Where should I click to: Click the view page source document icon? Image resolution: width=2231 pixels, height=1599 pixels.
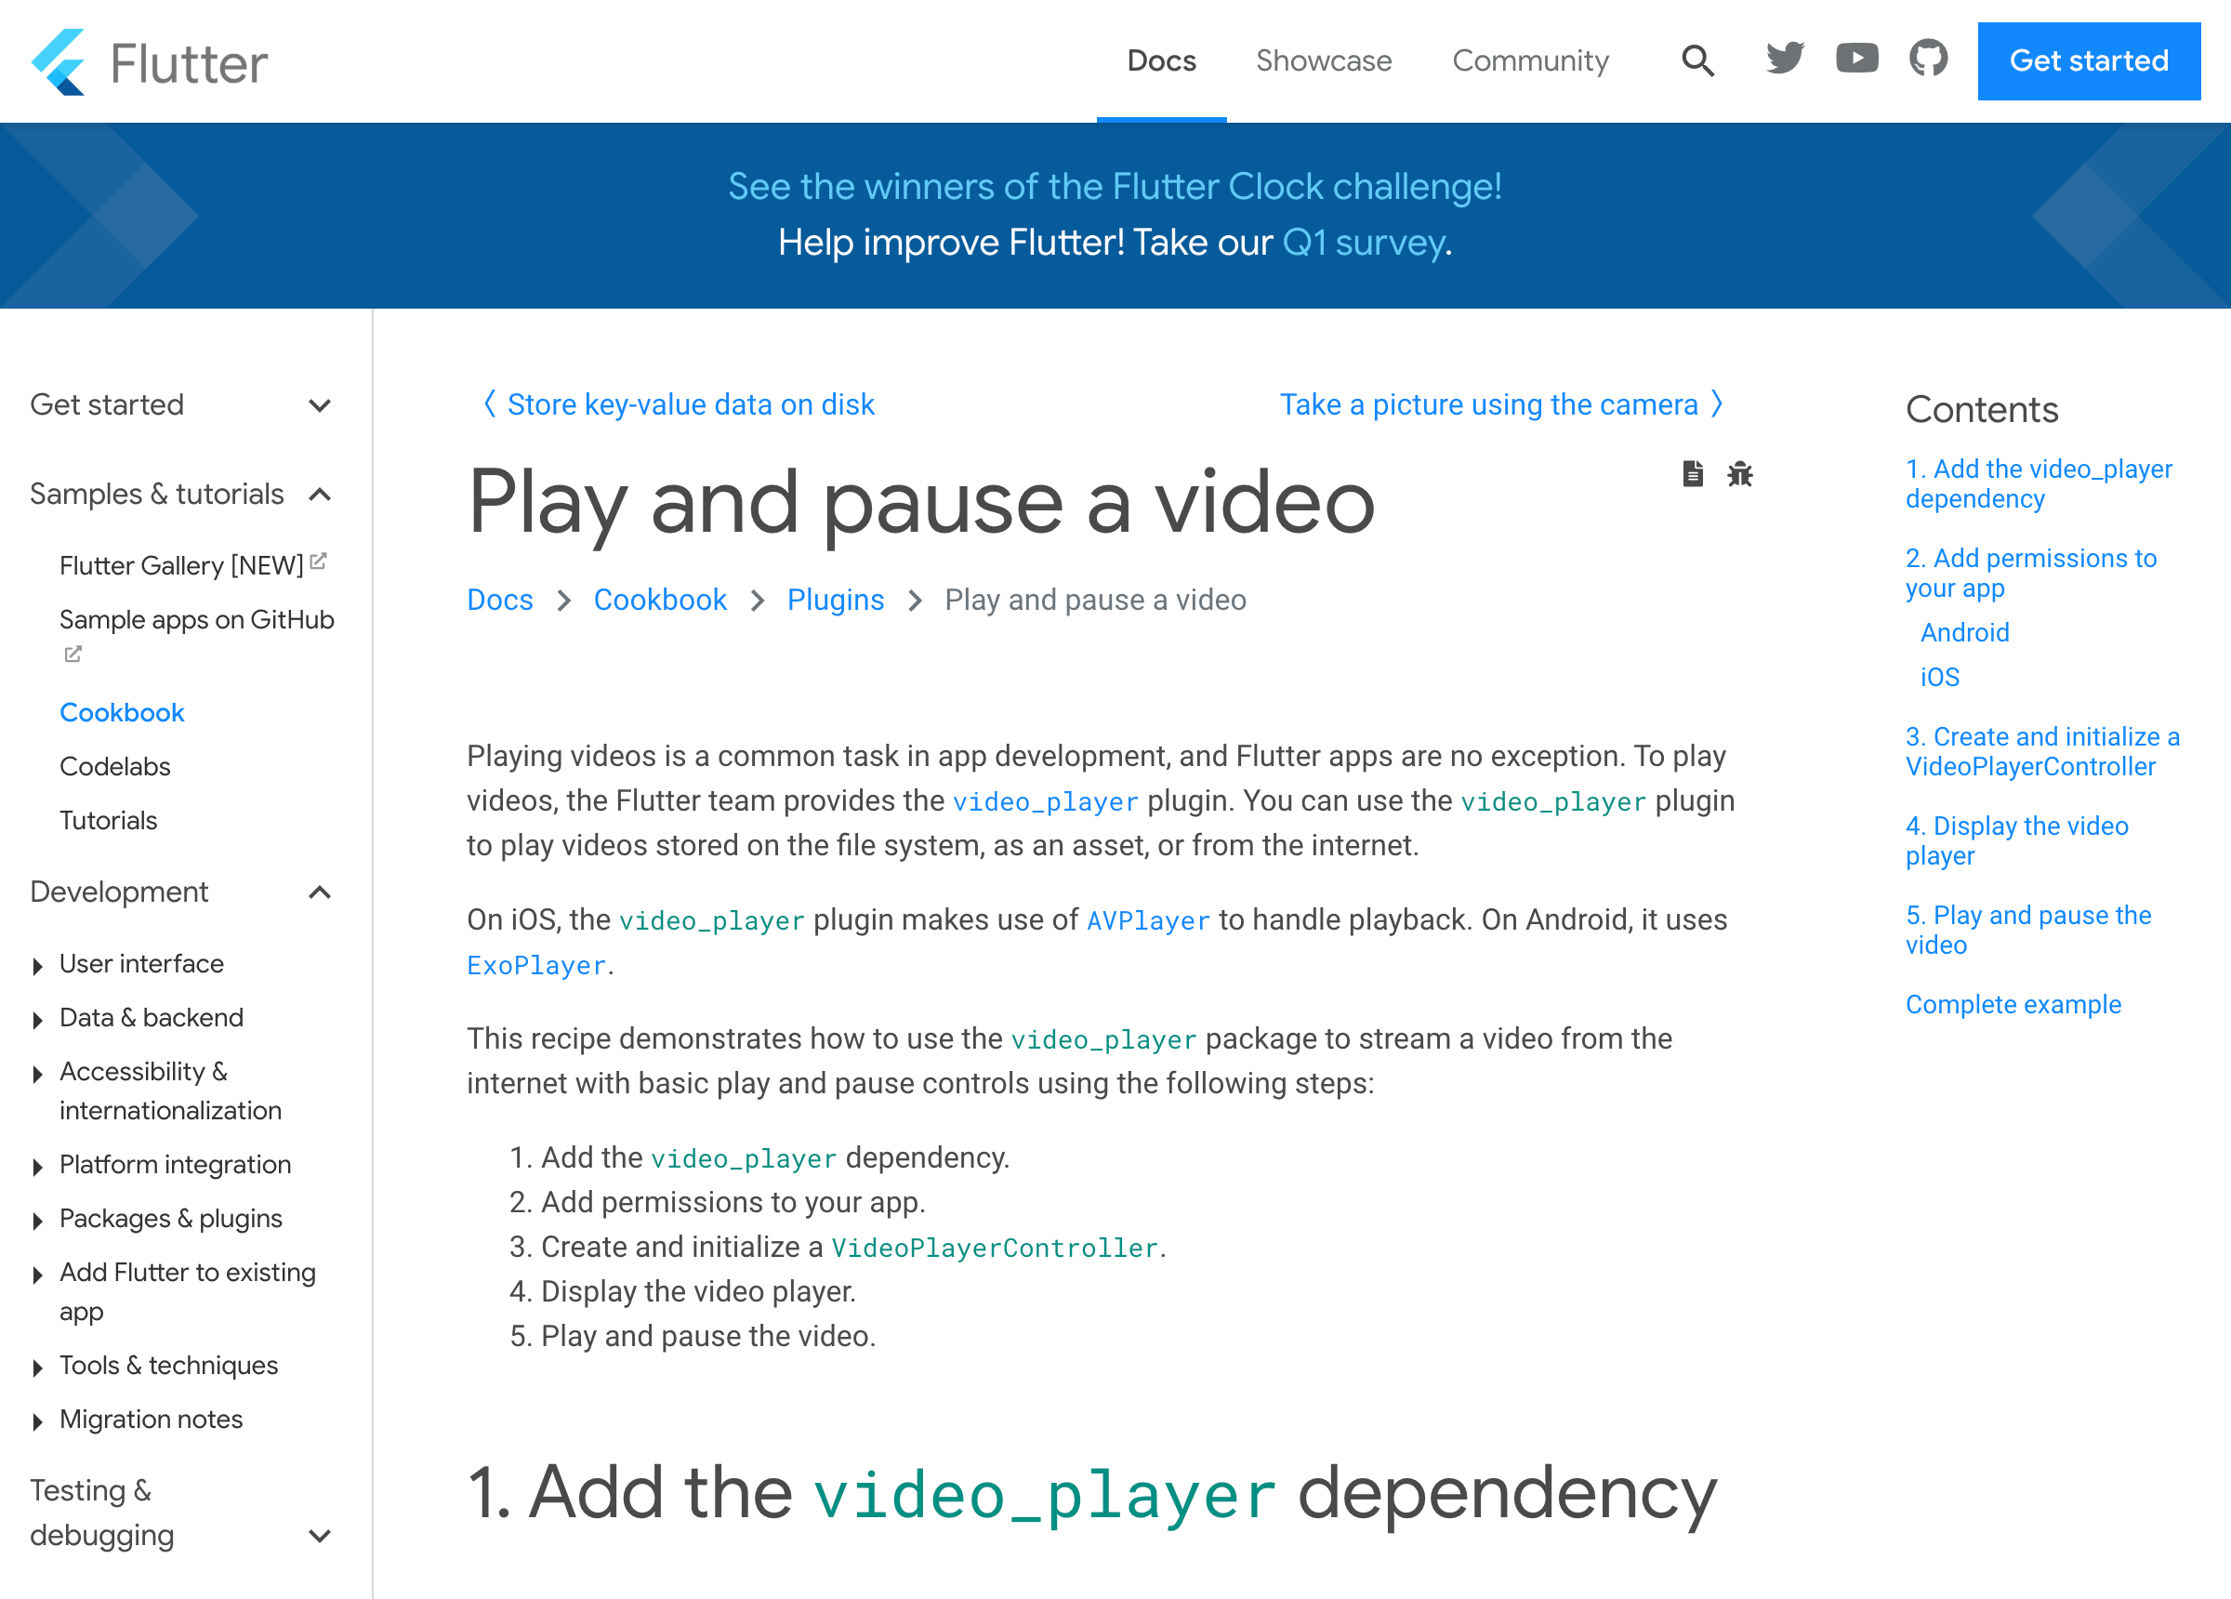pos(1692,474)
